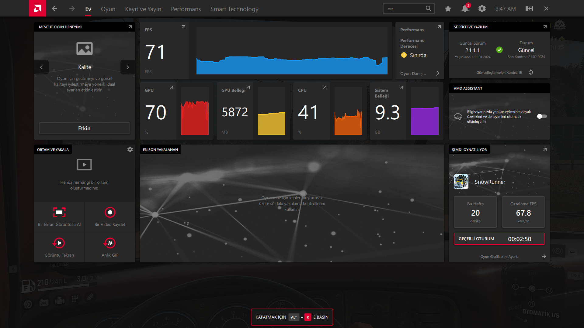Click the search magnifier icon
584x328 pixels.
tap(428, 9)
